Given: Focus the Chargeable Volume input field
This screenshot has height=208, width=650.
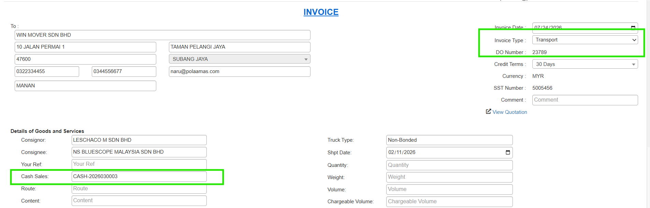Looking at the screenshot, I should (x=449, y=202).
